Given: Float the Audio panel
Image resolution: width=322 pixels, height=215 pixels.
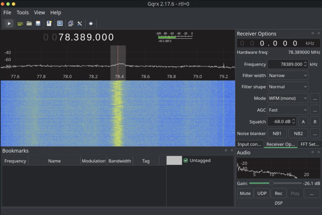Looking at the screenshot, I should point(313,152).
